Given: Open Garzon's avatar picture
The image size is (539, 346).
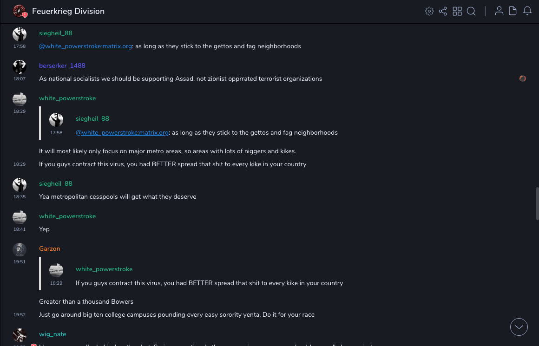Looking at the screenshot, I should coord(20,250).
